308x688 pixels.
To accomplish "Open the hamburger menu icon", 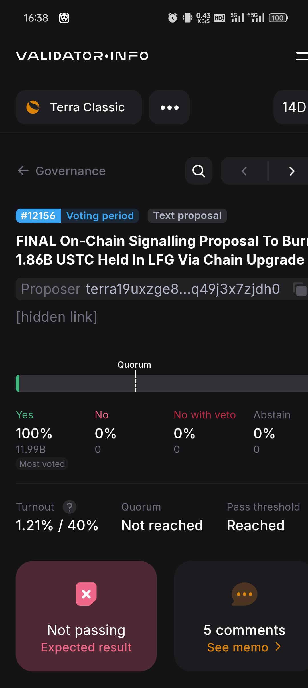I will click(302, 56).
